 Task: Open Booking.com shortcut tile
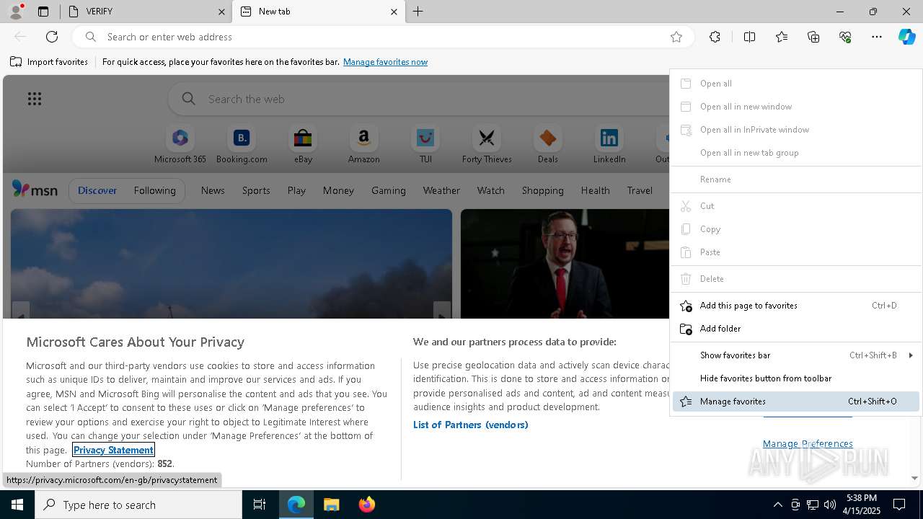242,145
